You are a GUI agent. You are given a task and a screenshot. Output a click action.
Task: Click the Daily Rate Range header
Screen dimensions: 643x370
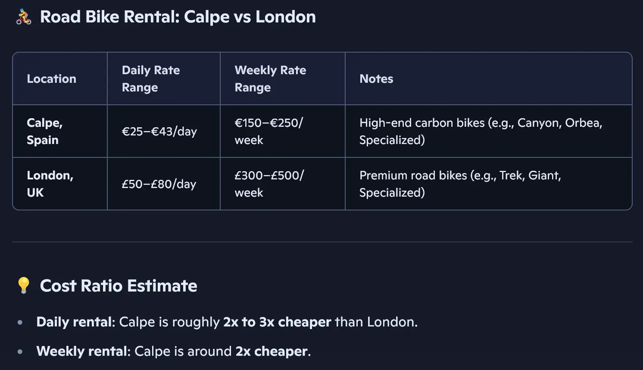click(150, 79)
